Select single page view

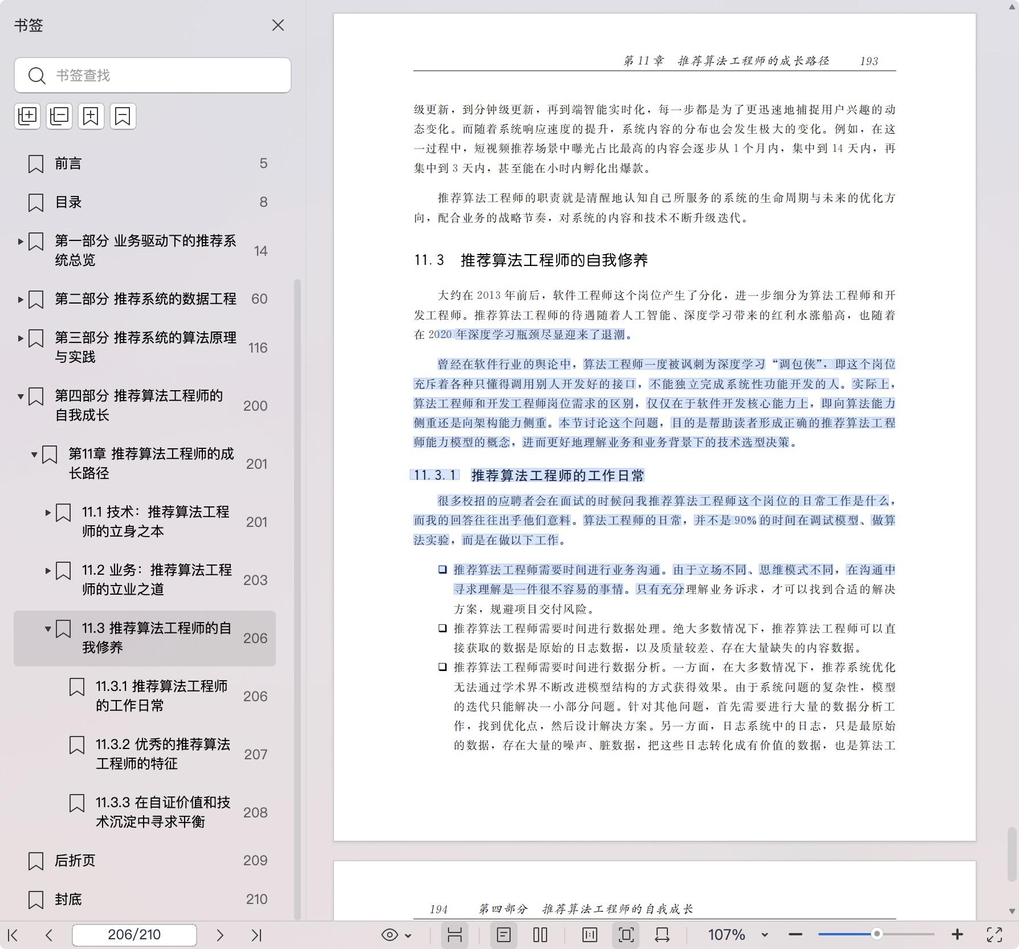(504, 935)
